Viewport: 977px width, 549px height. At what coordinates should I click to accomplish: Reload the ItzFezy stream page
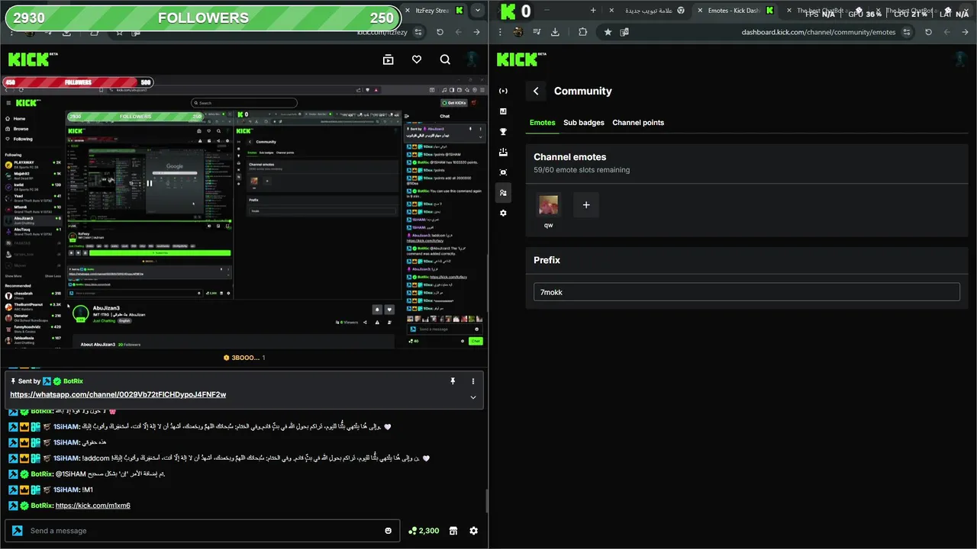[440, 32]
